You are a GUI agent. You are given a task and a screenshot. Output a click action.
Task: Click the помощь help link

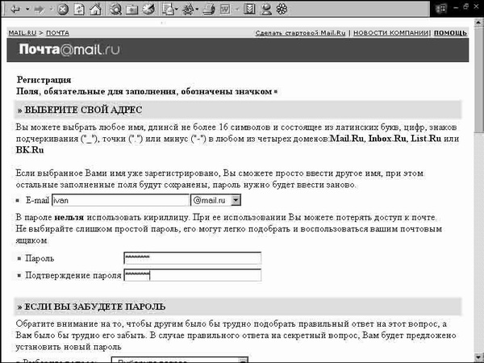(450, 33)
